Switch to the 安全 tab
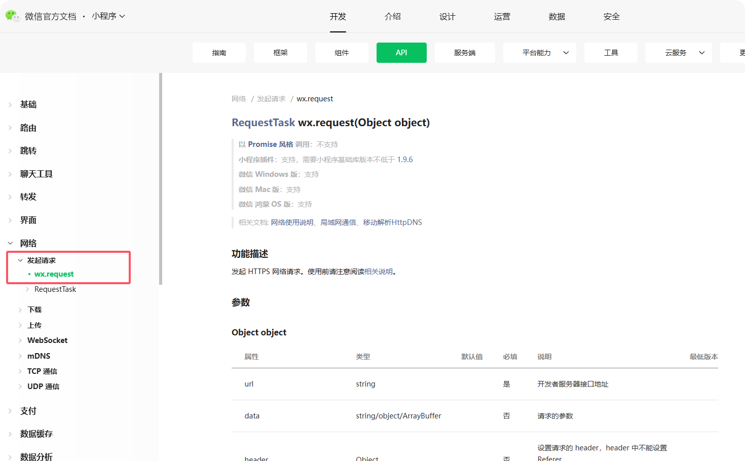The height and width of the screenshot is (461, 745). [612, 16]
